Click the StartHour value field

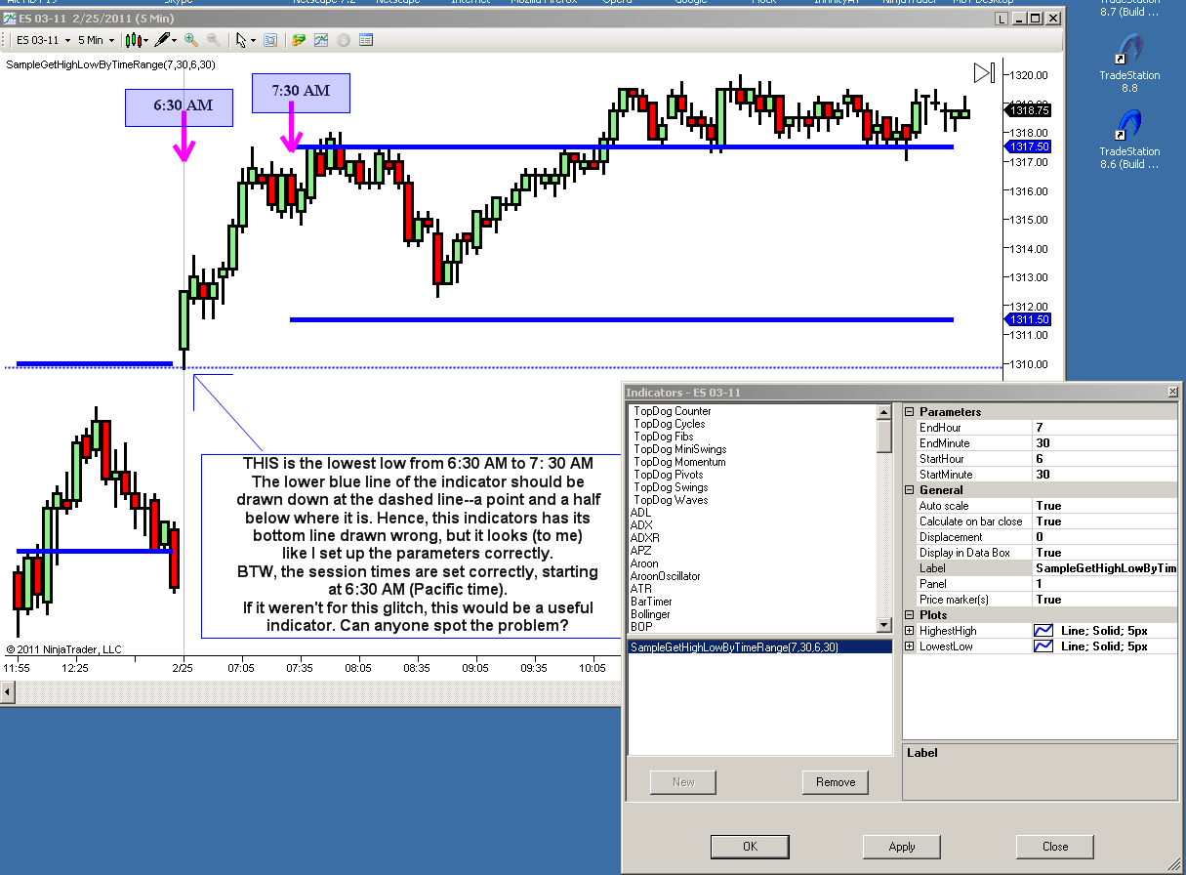click(1105, 459)
